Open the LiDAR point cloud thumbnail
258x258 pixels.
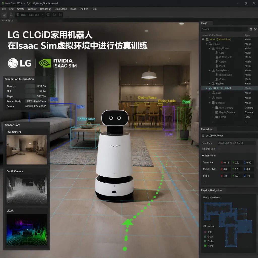tap(26, 230)
